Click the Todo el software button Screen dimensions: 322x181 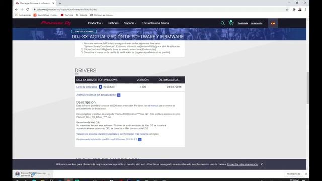[x=84, y=31]
